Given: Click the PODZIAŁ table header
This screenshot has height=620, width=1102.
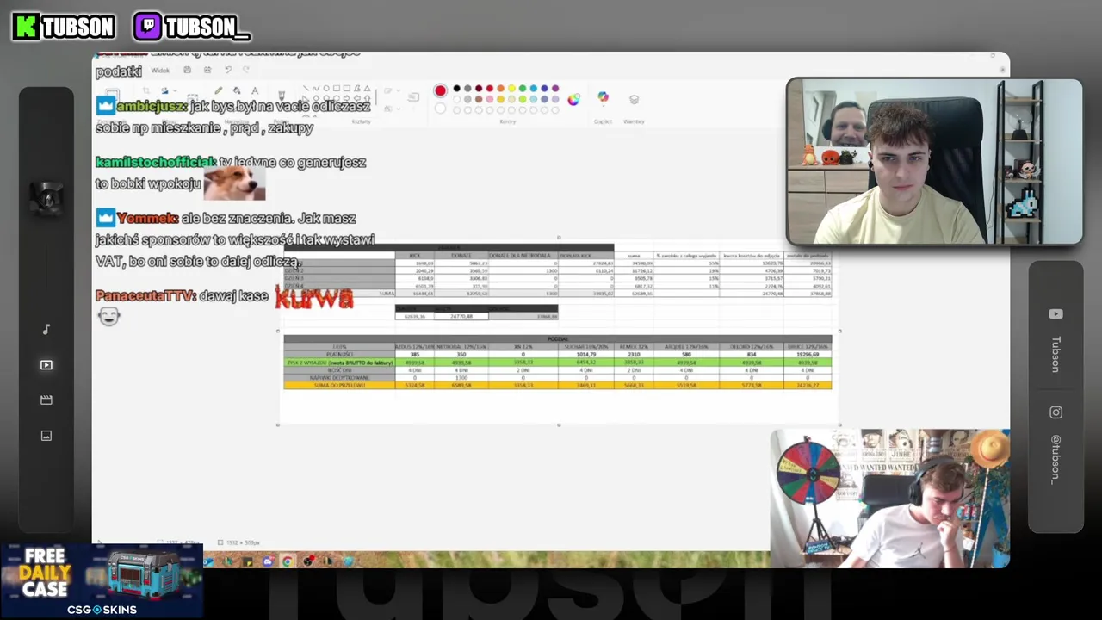Looking at the screenshot, I should coord(558,339).
